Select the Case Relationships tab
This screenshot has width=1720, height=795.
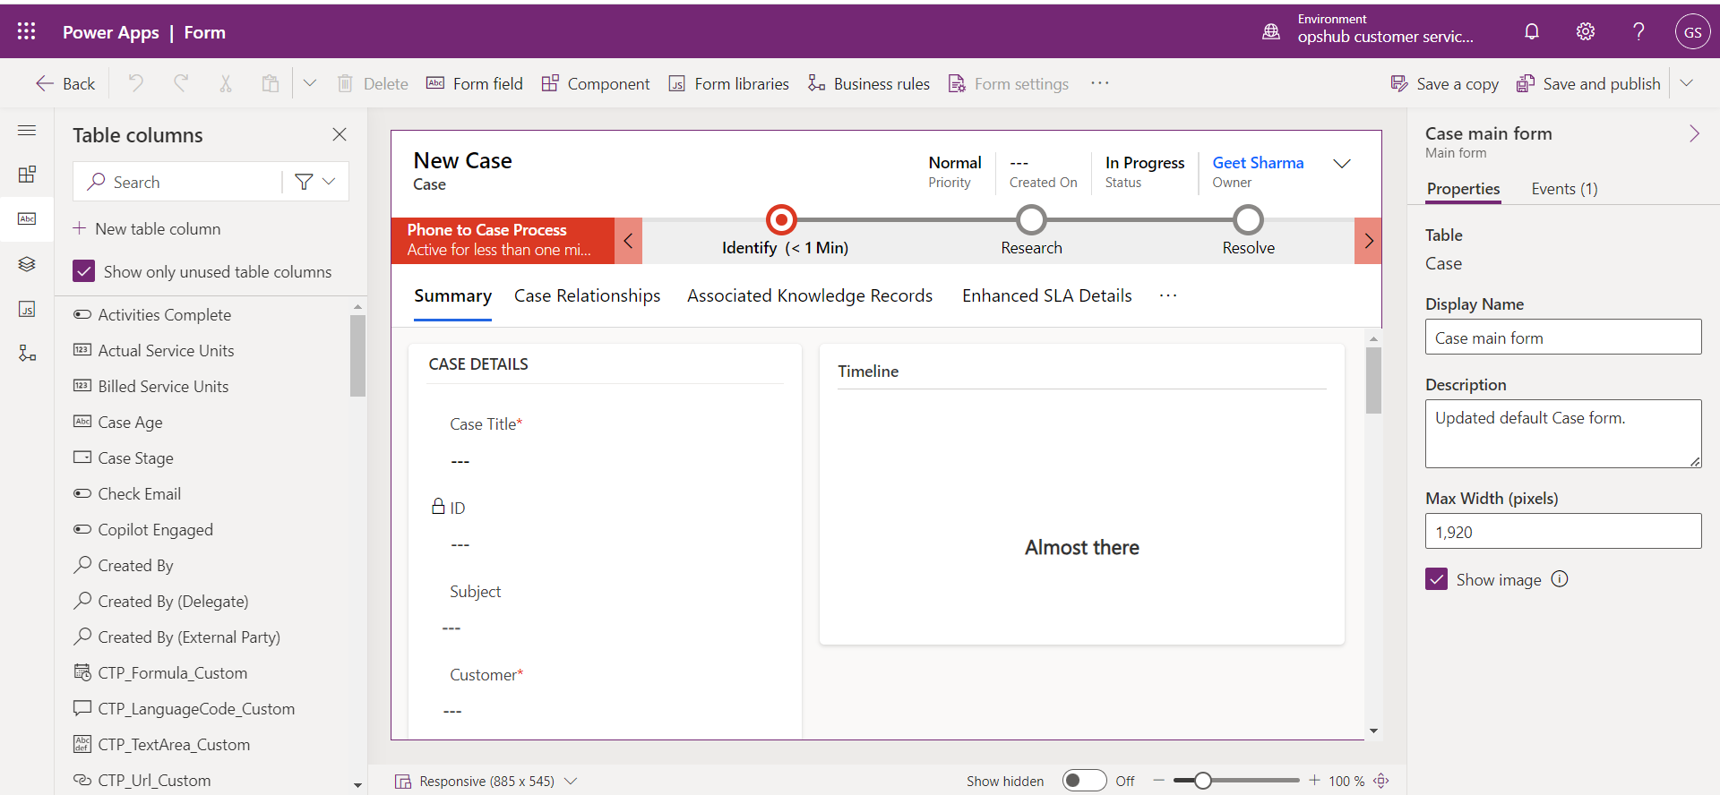tap(587, 295)
